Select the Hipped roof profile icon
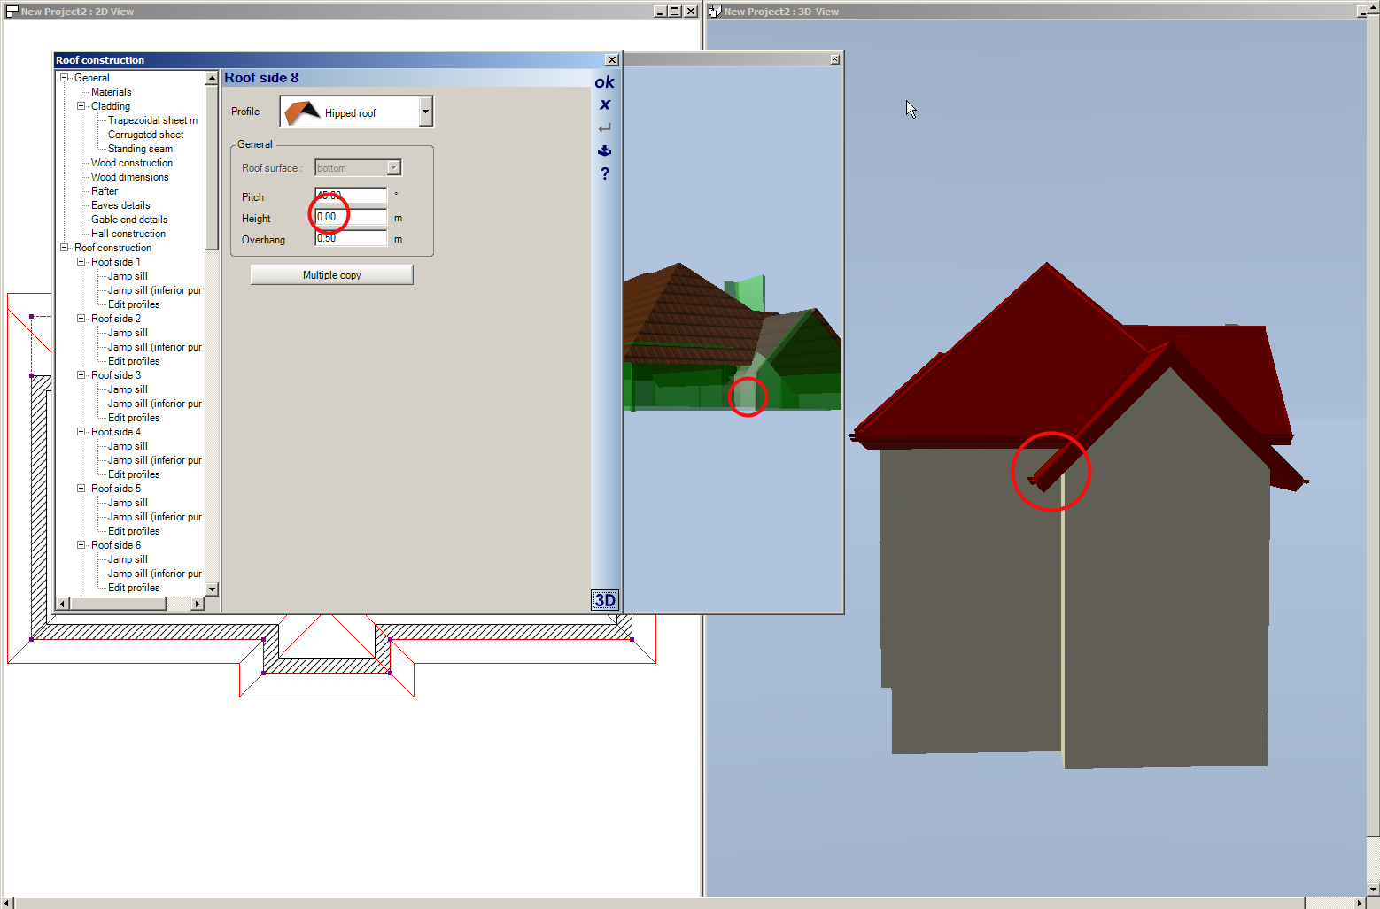Image resolution: width=1380 pixels, height=909 pixels. tap(301, 112)
